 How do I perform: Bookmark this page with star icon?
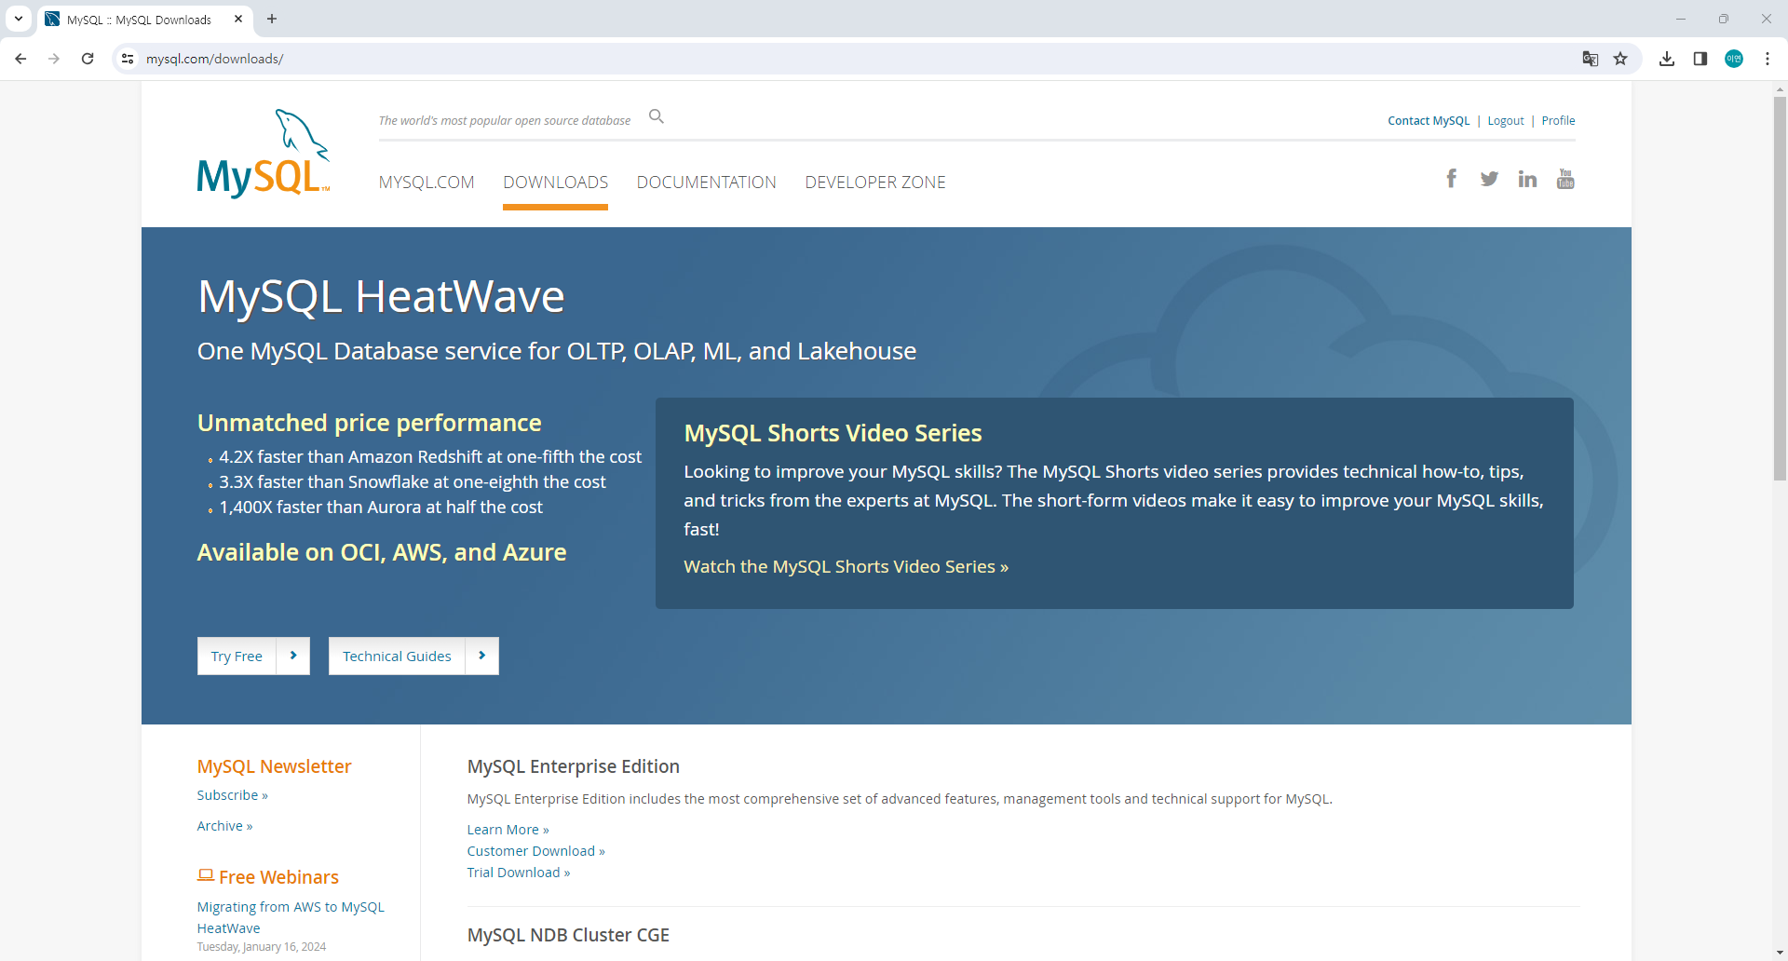1620,59
